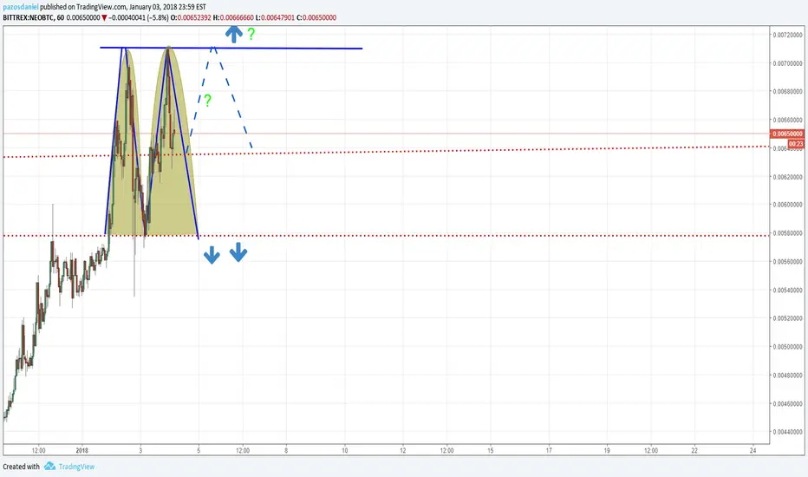Click the red current price tag 0.00650000
This screenshot has width=808, height=477.
click(787, 134)
